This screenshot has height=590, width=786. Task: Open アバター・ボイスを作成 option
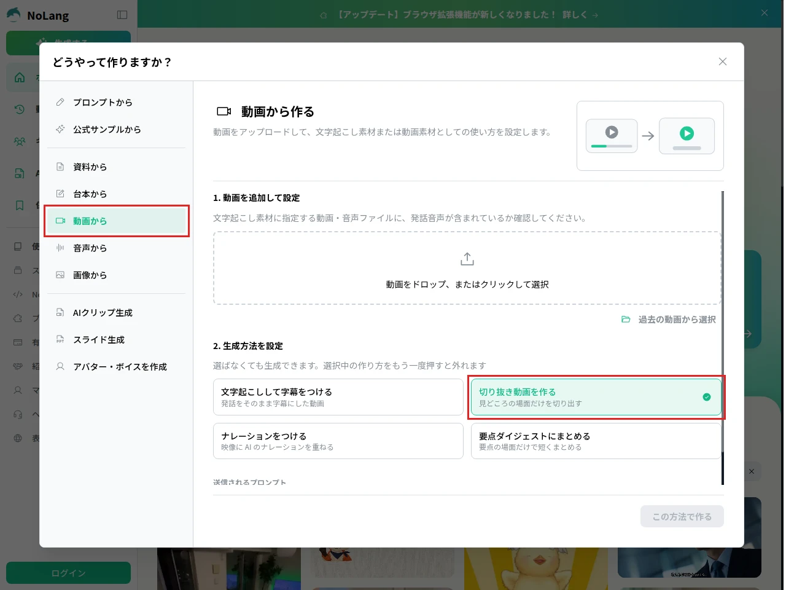point(116,366)
